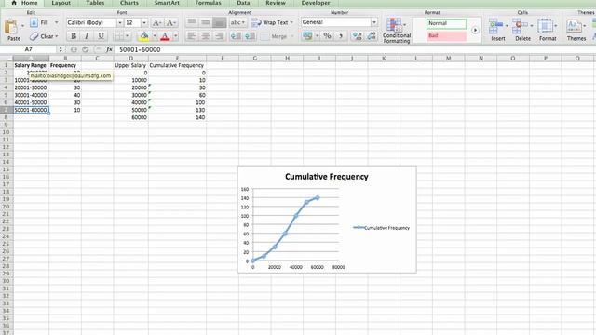This screenshot has height=335, width=596.
Task: Open Conditional Formatting
Action: tap(397, 31)
